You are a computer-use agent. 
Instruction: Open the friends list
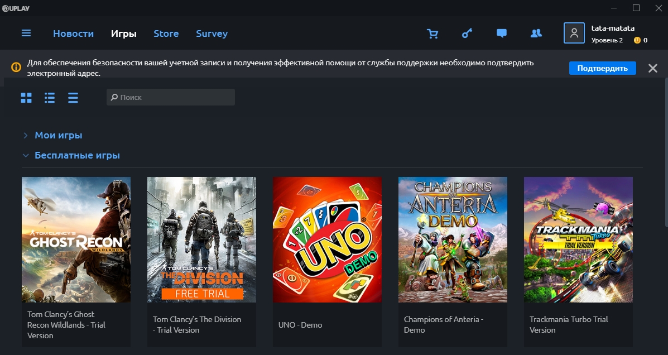[x=536, y=33]
